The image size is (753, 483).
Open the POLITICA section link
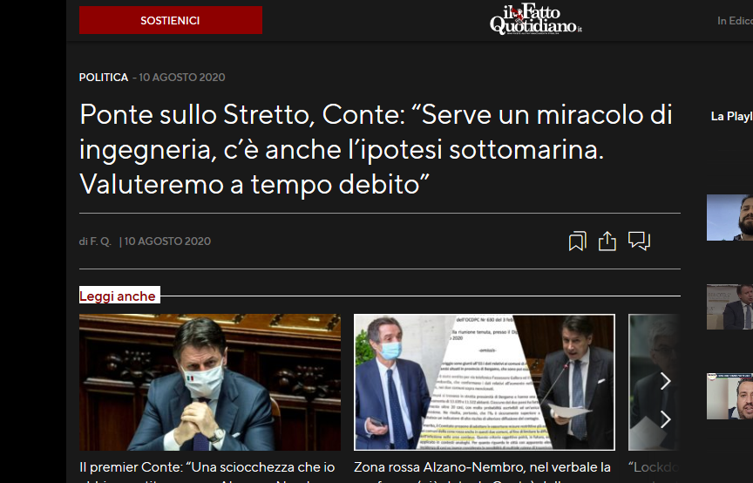pyautogui.click(x=103, y=78)
